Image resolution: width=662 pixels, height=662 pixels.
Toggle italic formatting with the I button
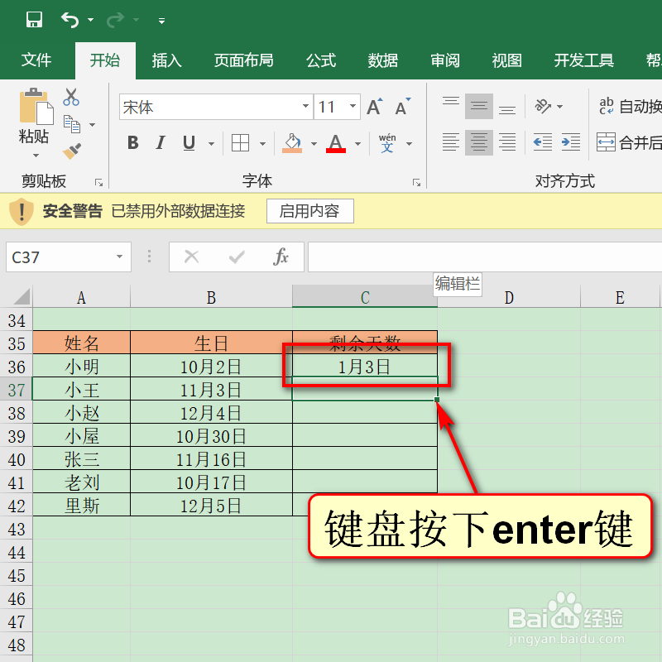[x=160, y=142]
